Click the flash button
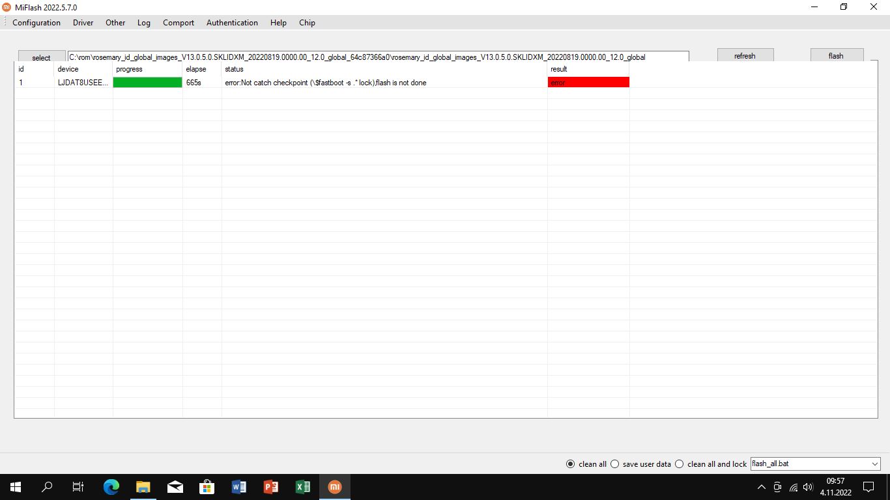The height and width of the screenshot is (500, 890). [x=837, y=55]
